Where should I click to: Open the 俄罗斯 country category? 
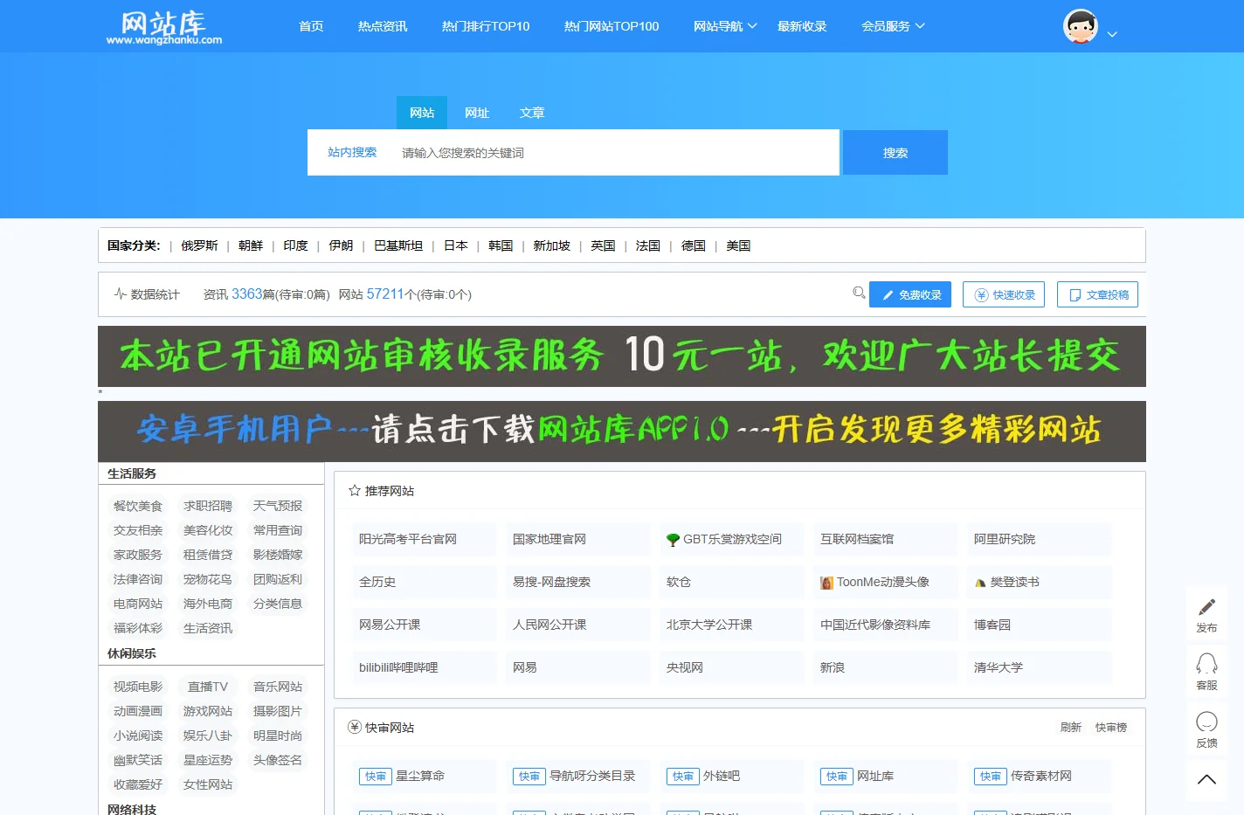tap(199, 245)
